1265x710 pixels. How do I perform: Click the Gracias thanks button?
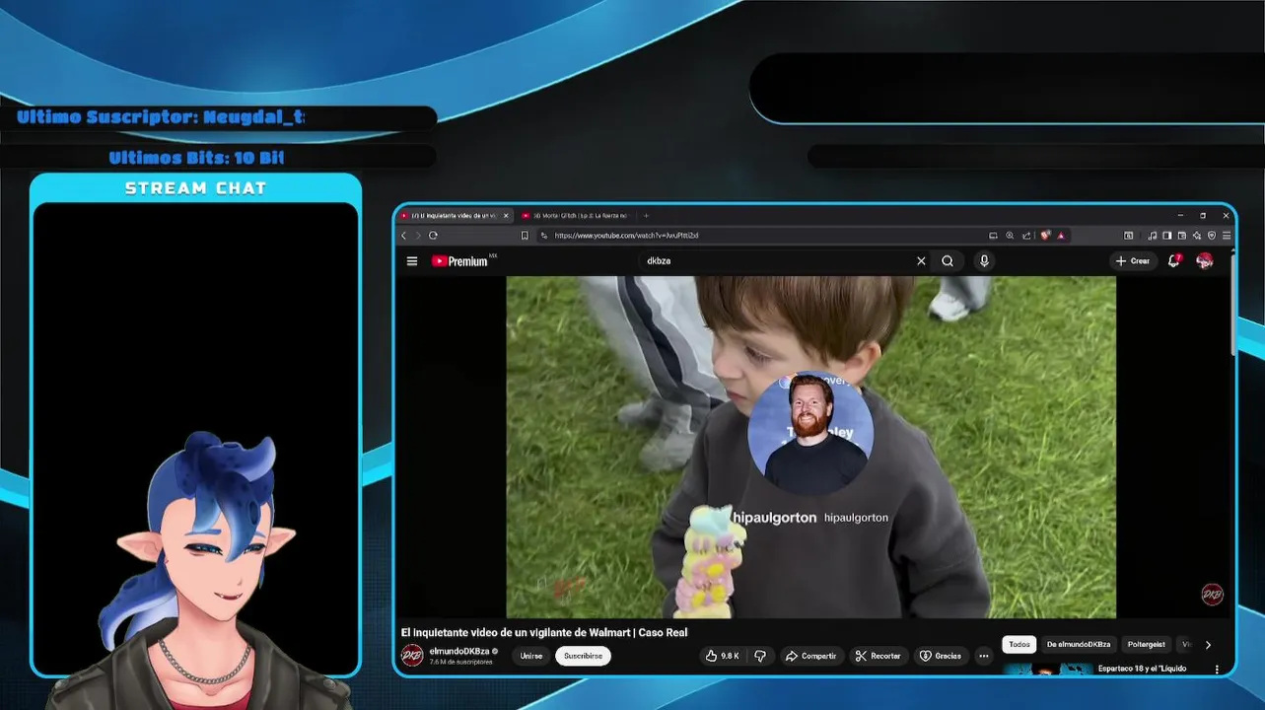[x=941, y=656]
